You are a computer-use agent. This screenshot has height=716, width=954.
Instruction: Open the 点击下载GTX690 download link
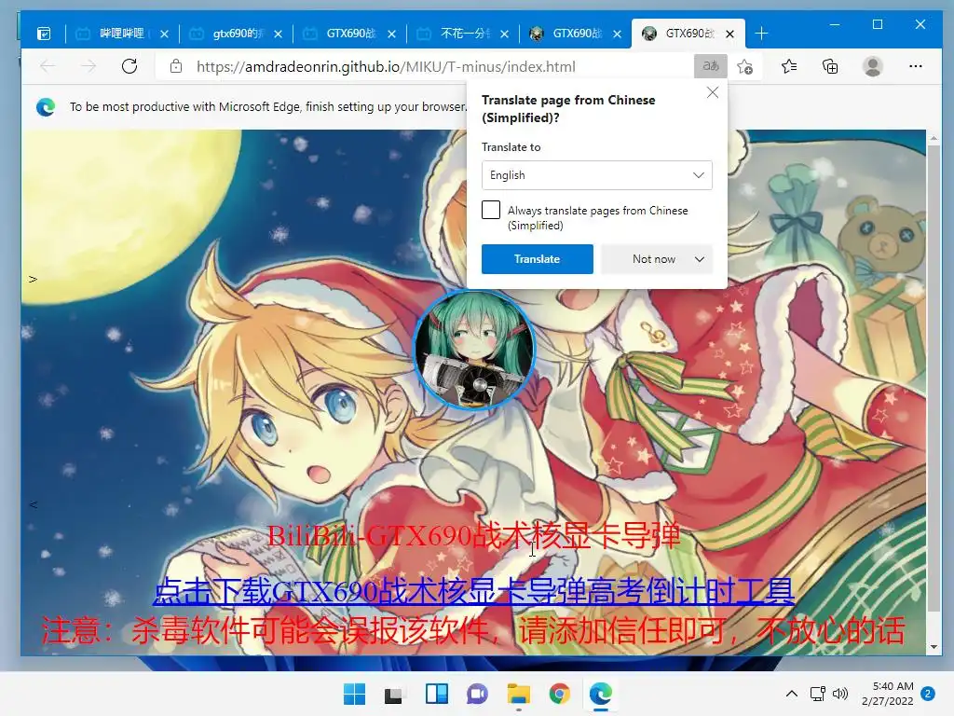coord(473,591)
